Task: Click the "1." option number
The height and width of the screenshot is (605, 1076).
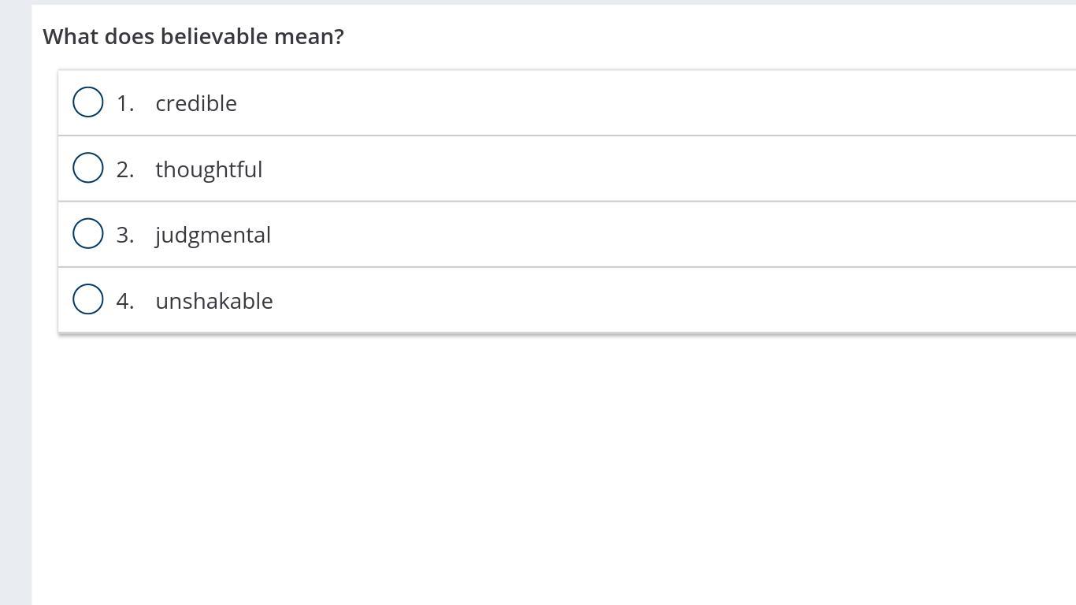Action: 125,103
